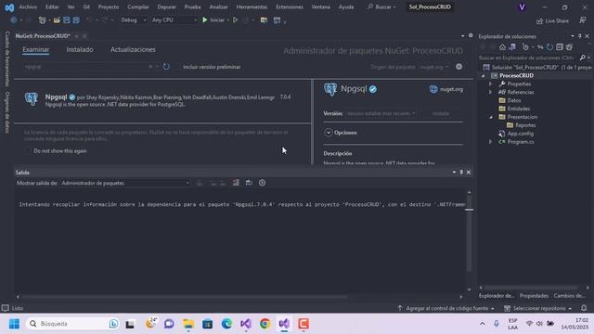Image resolution: width=594 pixels, height=334 pixels.
Task: Click the feedback person icon near Live Share
Action: 583,20
